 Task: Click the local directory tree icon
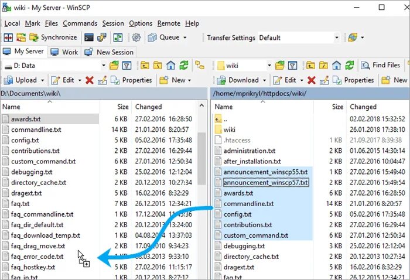(200, 66)
